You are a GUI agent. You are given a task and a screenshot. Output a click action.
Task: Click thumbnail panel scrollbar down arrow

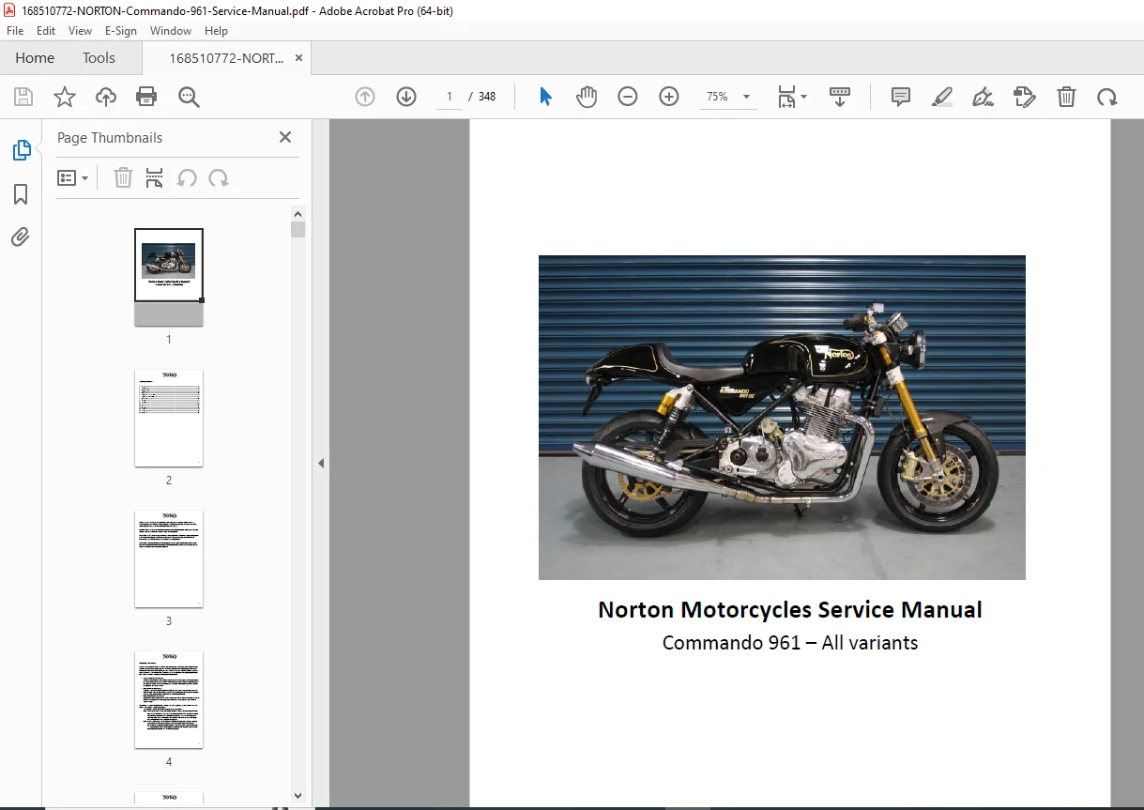coord(297,796)
